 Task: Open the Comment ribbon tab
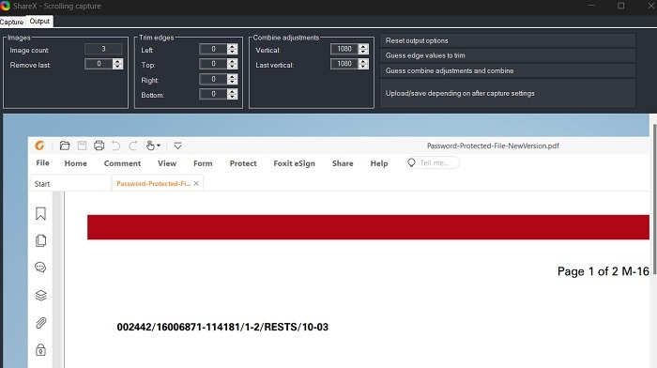pos(122,163)
